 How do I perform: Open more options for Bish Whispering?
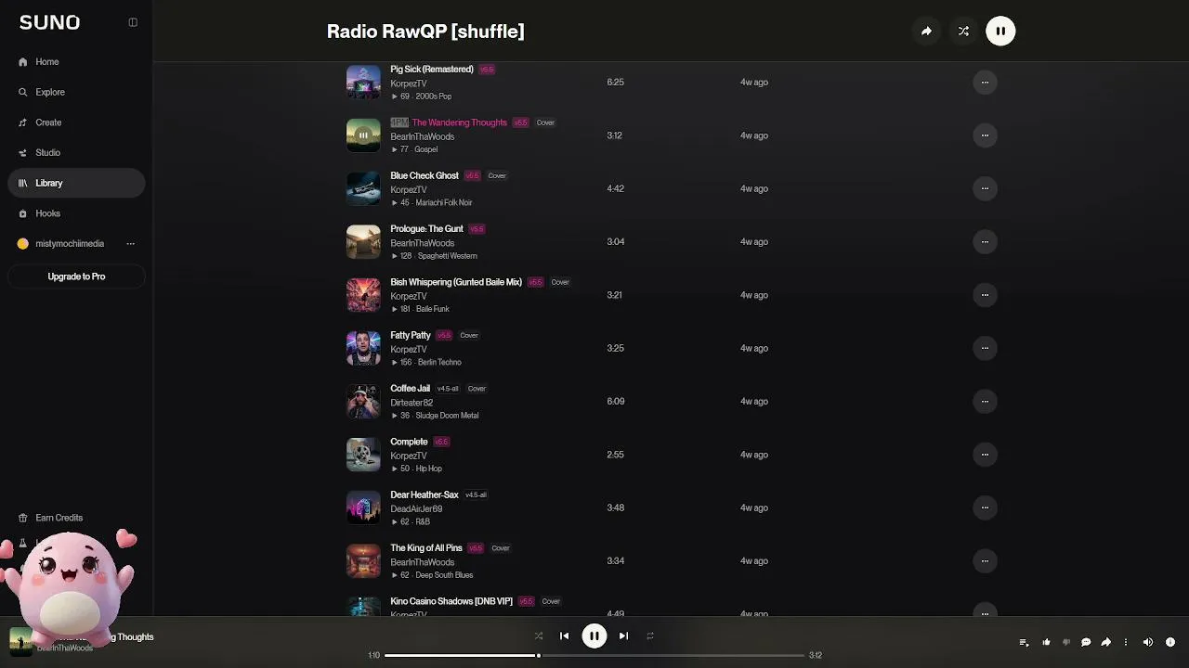point(985,295)
